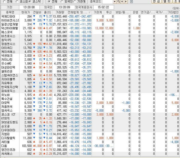Select the 코스피 market radio button

pos(17,1)
